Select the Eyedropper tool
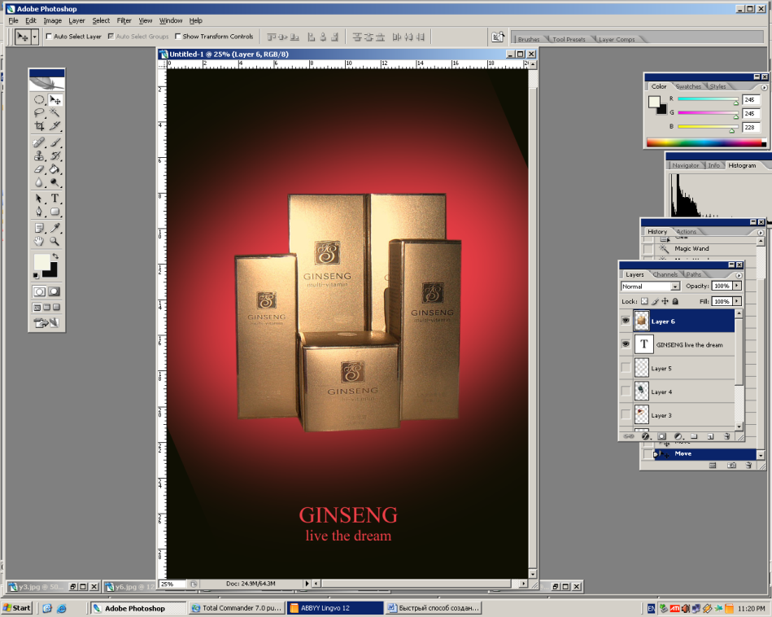 (55, 228)
